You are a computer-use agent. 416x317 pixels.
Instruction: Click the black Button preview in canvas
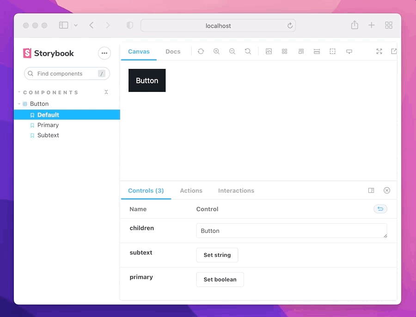(x=147, y=80)
